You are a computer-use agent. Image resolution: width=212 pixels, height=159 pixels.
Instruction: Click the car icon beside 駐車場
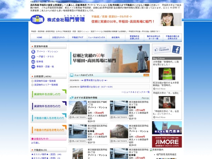tap(33, 62)
